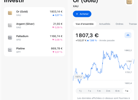This screenshot has height=100, width=138.
Task: Click the silver Ag icon in the list
Action: [x=10, y=25]
